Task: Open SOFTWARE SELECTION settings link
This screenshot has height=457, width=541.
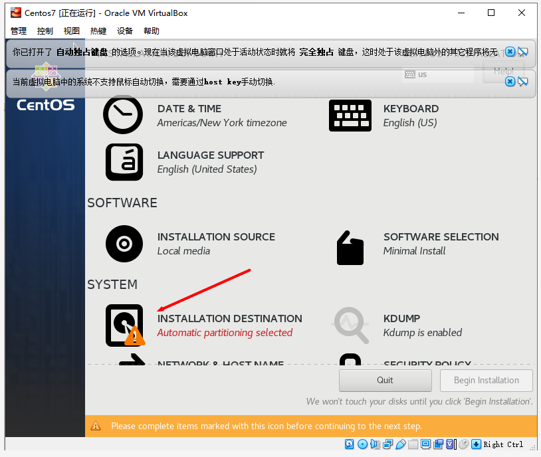Action: (x=441, y=237)
